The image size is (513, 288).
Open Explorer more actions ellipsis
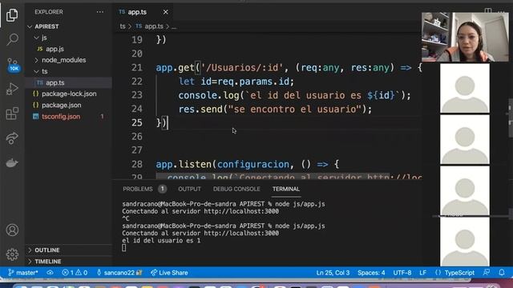(x=99, y=12)
